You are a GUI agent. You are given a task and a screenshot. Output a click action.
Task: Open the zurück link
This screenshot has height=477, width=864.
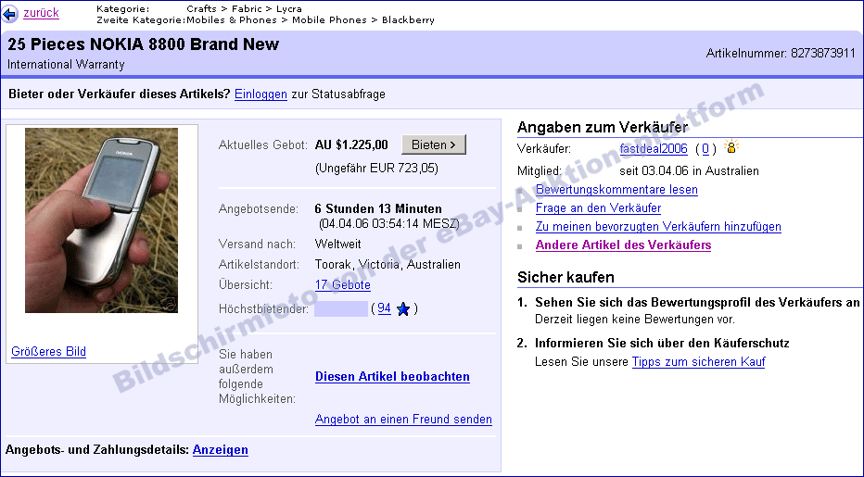coord(41,13)
